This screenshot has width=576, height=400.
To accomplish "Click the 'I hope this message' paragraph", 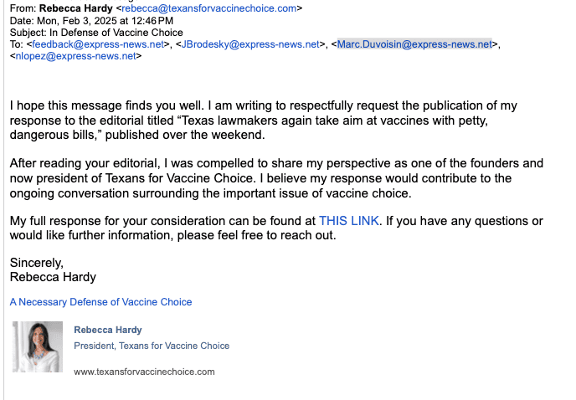I will click(264, 121).
